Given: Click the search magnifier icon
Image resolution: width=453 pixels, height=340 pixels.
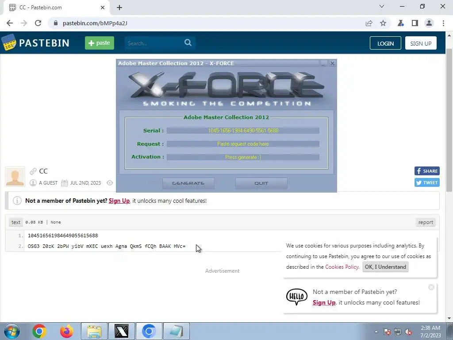Looking at the screenshot, I should click(188, 43).
